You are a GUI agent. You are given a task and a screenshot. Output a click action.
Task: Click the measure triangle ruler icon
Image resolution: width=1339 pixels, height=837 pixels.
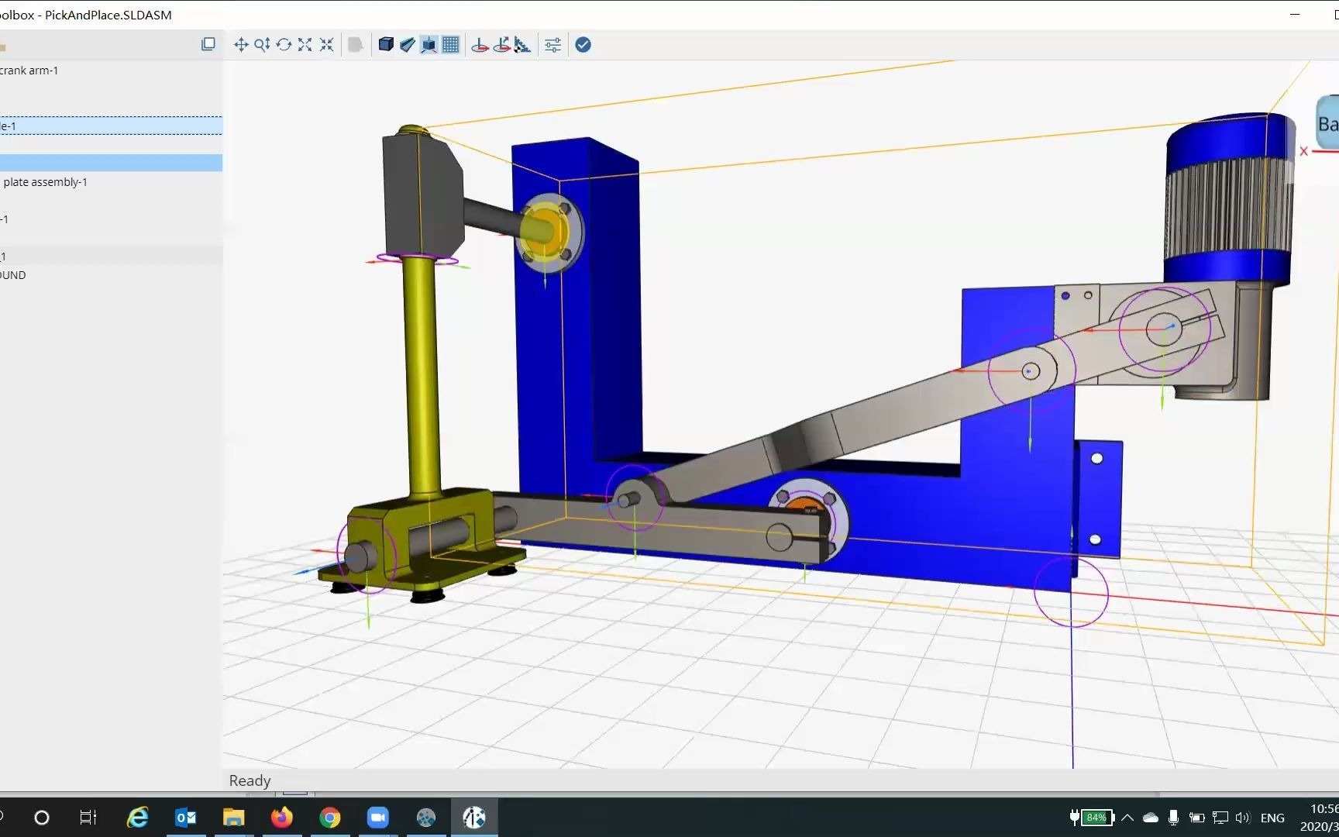pos(523,45)
